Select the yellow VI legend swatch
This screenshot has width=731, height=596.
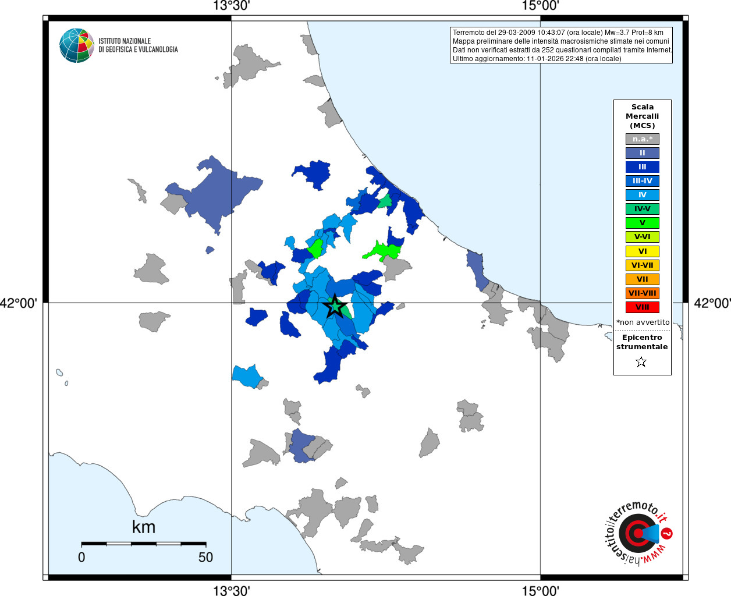pyautogui.click(x=643, y=251)
